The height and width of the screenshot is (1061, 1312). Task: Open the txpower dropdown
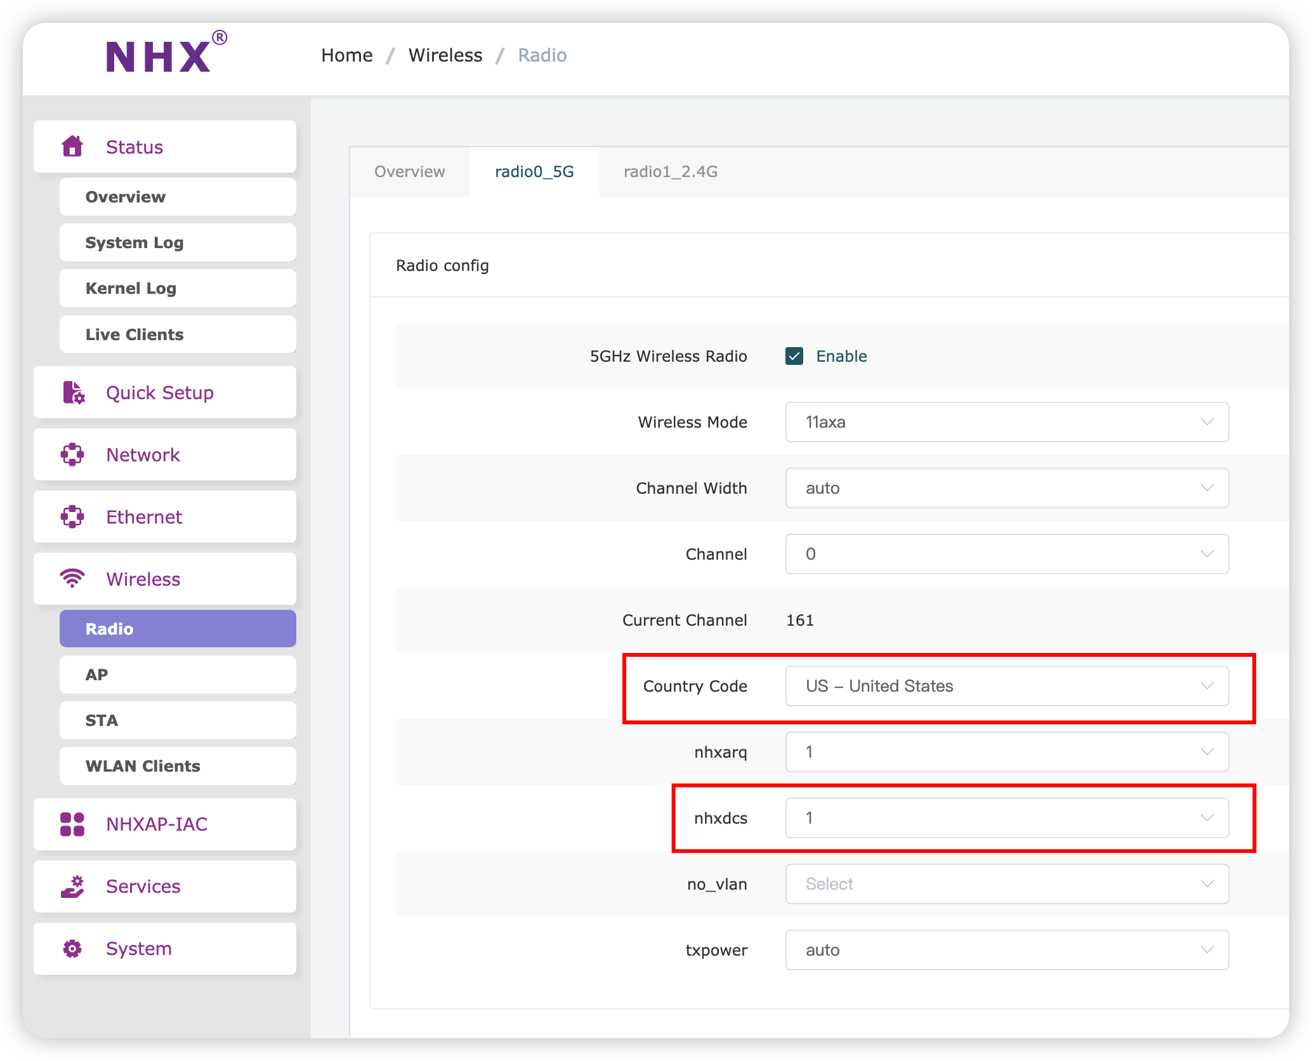coord(1006,950)
